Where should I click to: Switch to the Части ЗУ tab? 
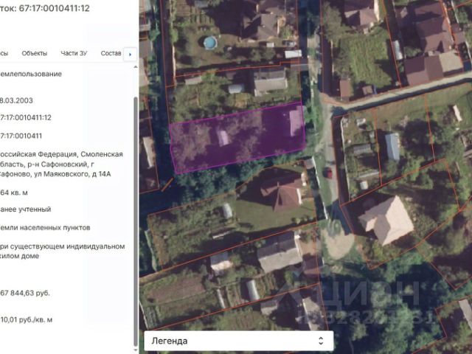pyautogui.click(x=74, y=53)
